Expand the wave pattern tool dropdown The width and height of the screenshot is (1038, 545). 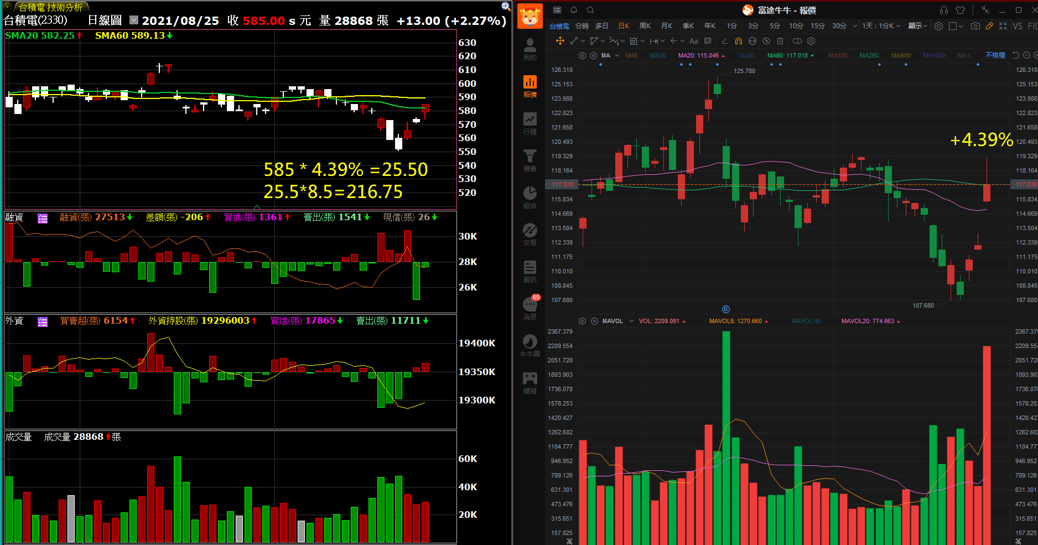click(622, 41)
